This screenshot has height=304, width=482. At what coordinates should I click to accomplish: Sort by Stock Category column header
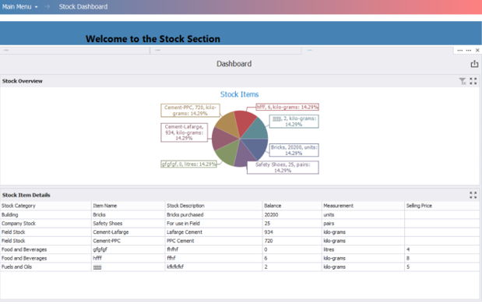tap(46, 206)
